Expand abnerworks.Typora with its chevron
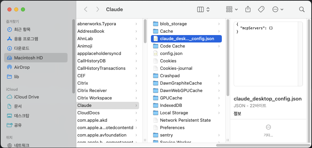 tap(136, 24)
